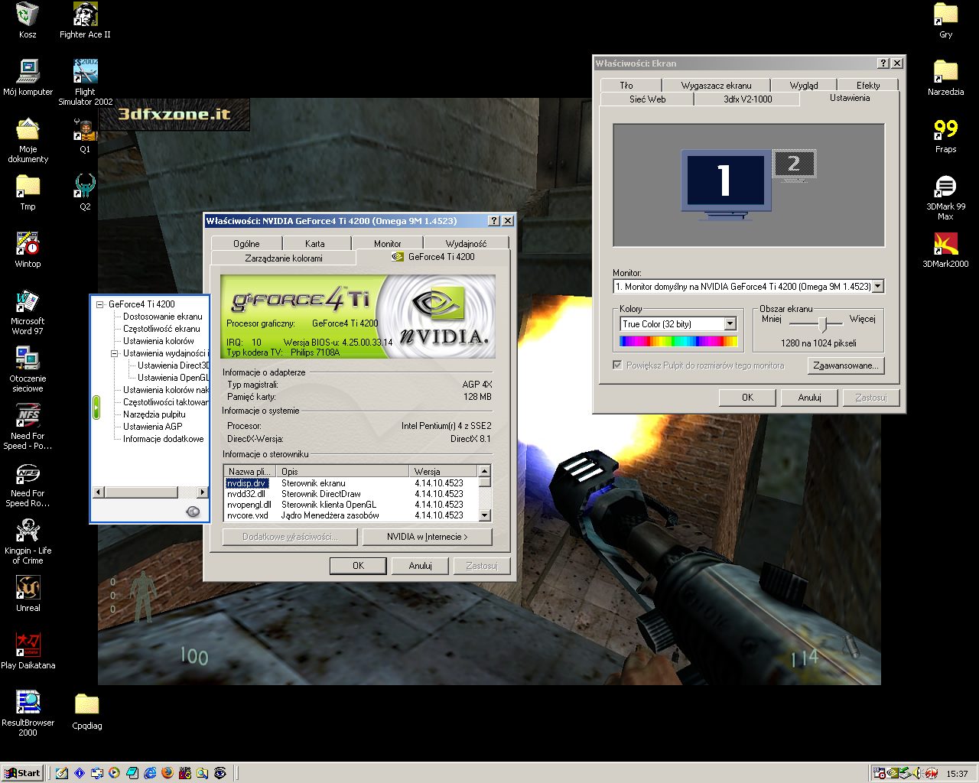Screen dimensions: 979x783
Task: Open the NVIDIA system tray icon
Action: click(x=892, y=773)
